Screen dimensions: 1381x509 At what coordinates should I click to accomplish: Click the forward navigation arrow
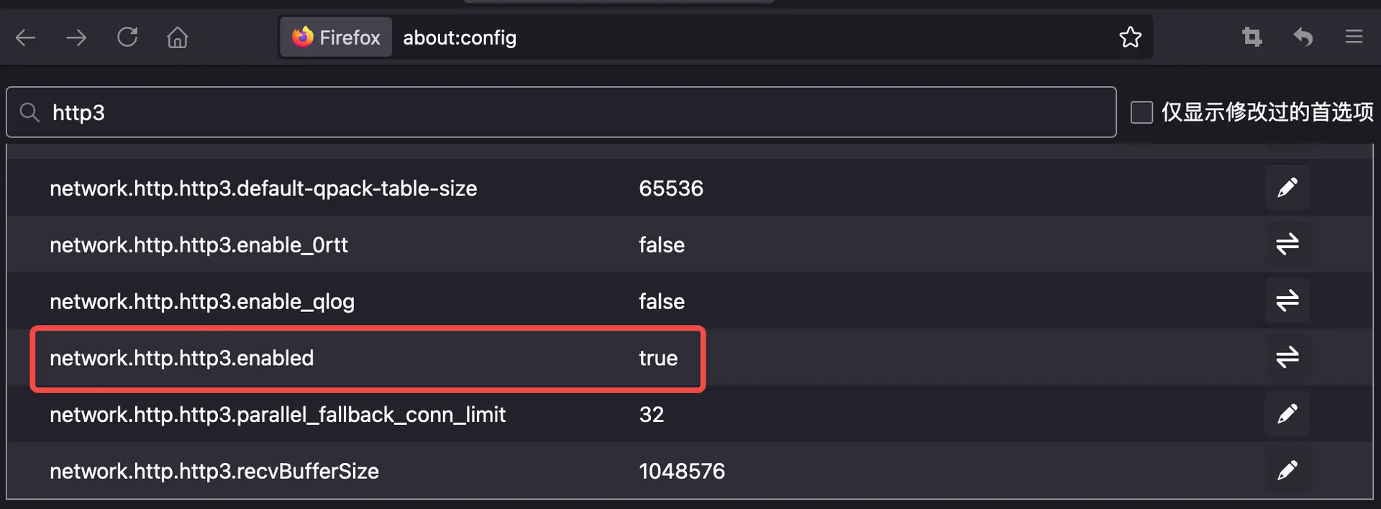pos(76,37)
